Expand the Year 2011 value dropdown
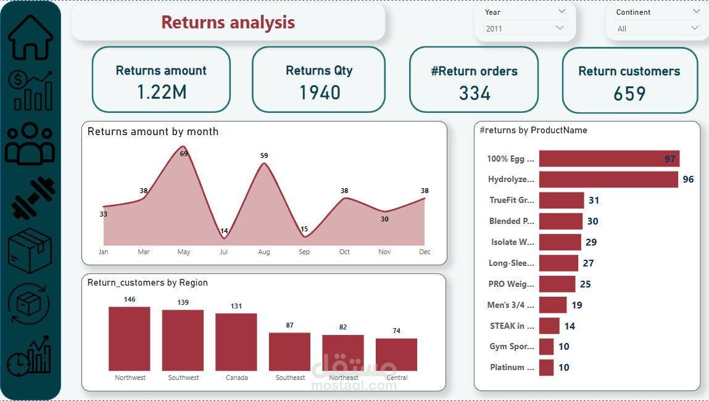709x401 pixels. (524, 28)
